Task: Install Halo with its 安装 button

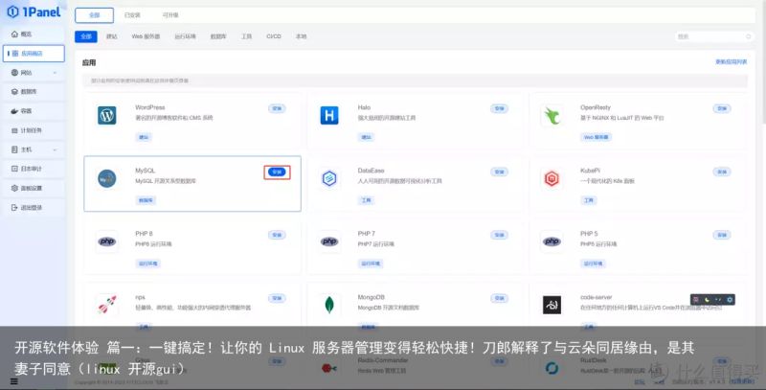Action: coord(499,108)
